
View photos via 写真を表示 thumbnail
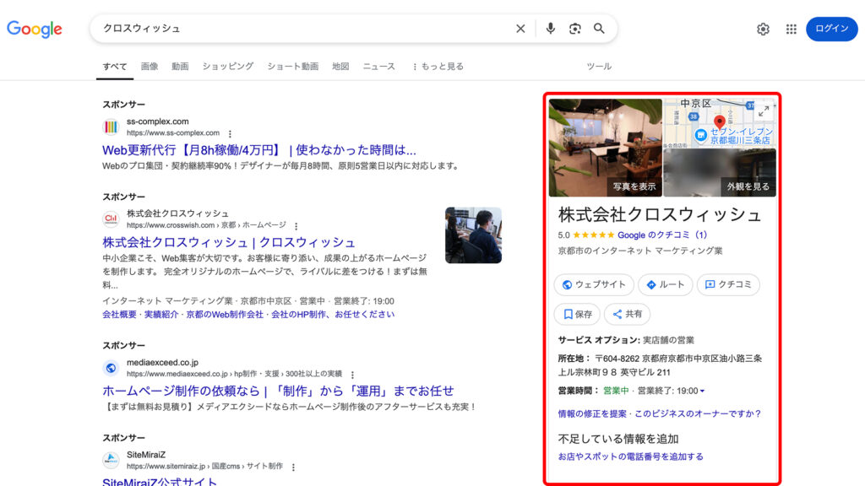pyautogui.click(x=605, y=148)
